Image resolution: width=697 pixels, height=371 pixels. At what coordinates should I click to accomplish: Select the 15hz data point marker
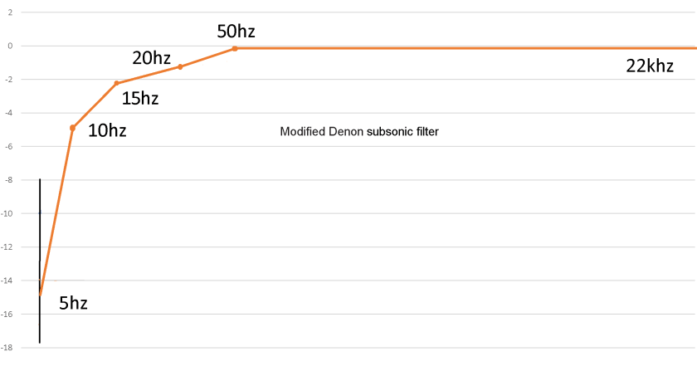click(116, 83)
